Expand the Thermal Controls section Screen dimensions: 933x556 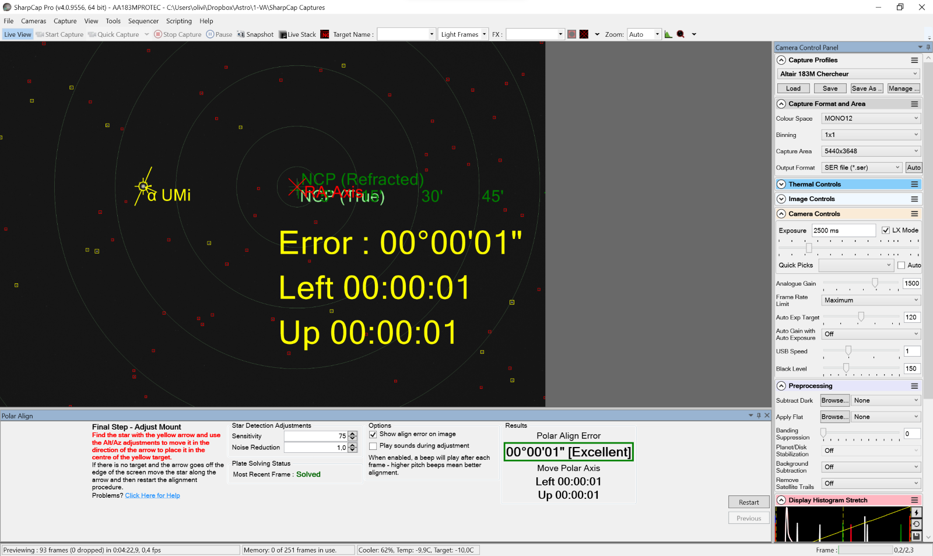click(781, 184)
